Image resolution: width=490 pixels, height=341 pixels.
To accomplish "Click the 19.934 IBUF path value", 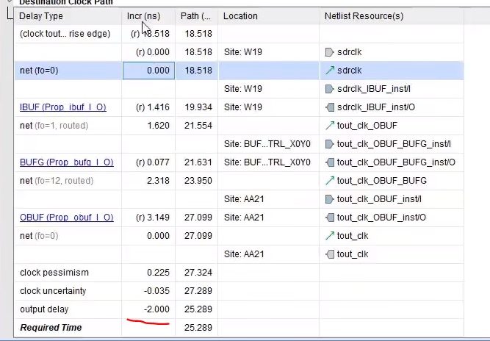I will pyautogui.click(x=198, y=107).
